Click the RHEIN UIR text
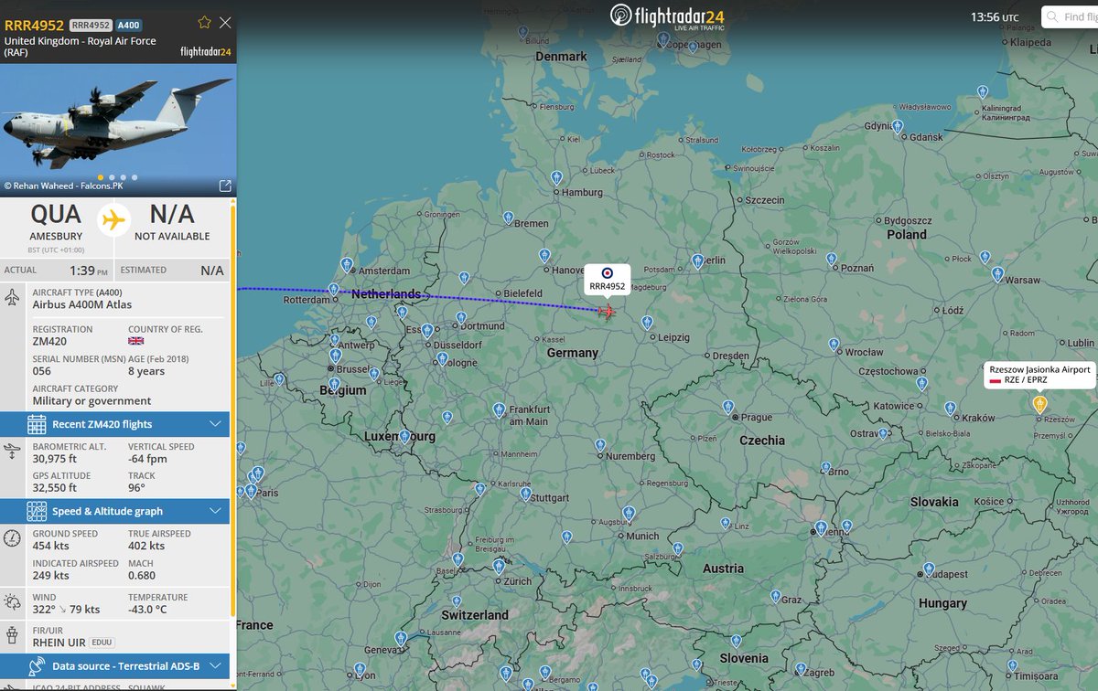 point(59,643)
